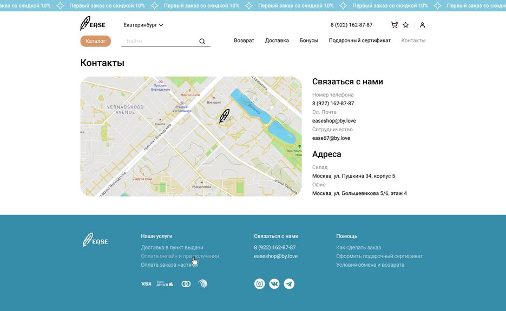Open Подарочный сертификат in top navigation
Image resolution: width=506 pixels, height=311 pixels.
pos(359,40)
